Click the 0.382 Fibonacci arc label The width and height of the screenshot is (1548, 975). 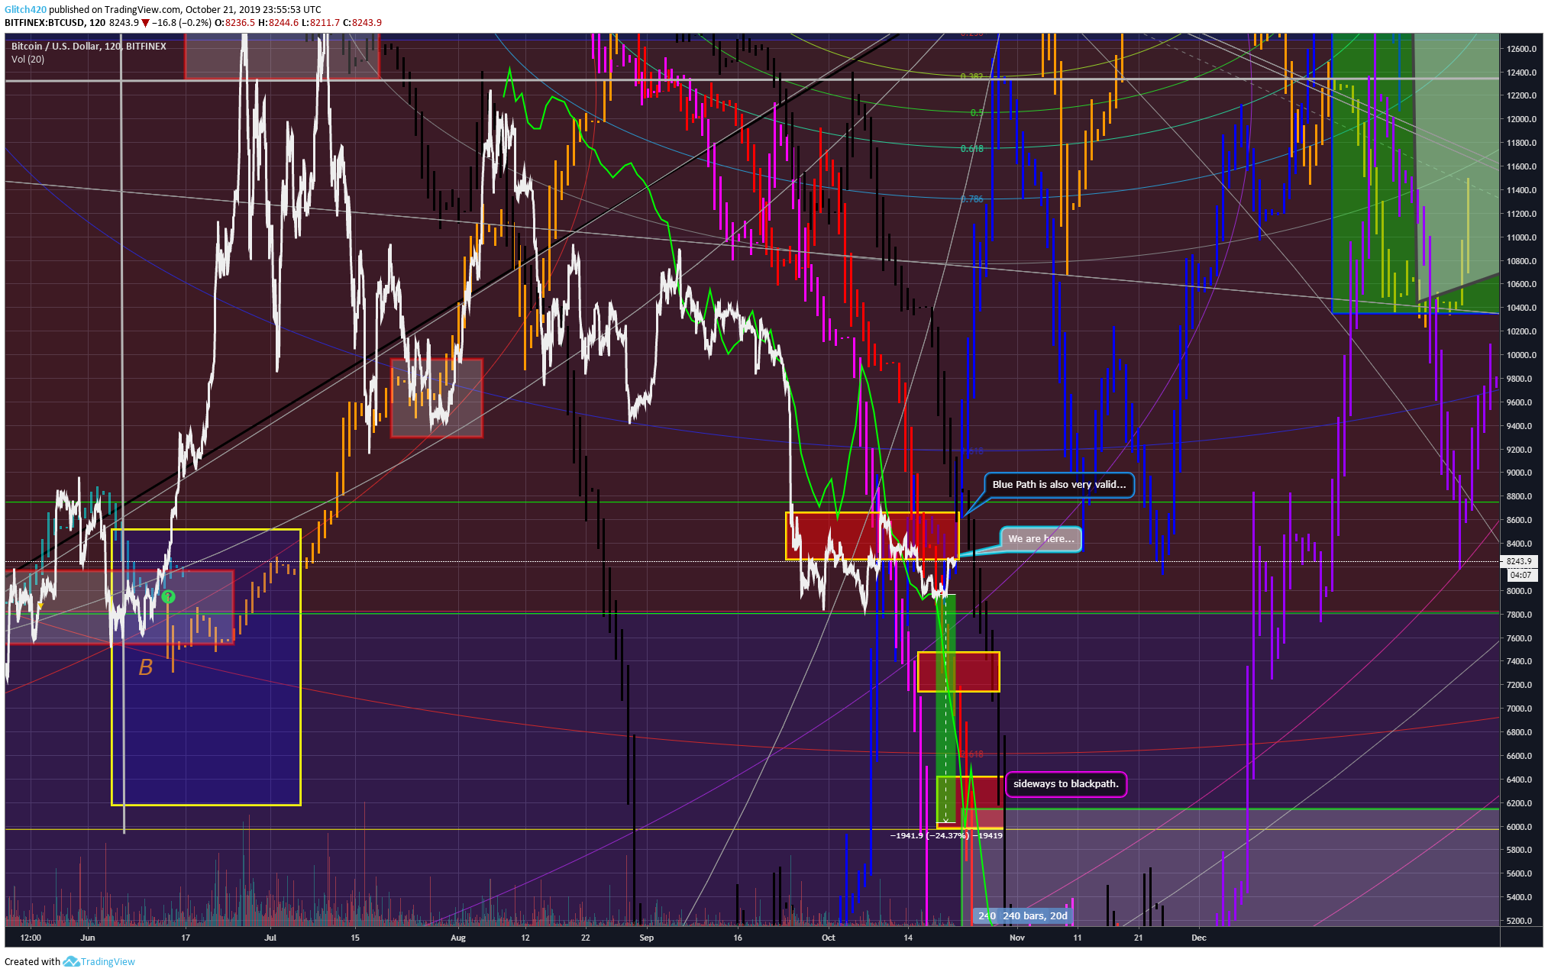point(971,76)
